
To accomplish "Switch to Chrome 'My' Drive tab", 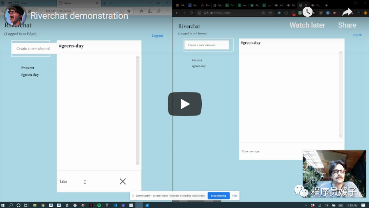I will [x=217, y=5].
